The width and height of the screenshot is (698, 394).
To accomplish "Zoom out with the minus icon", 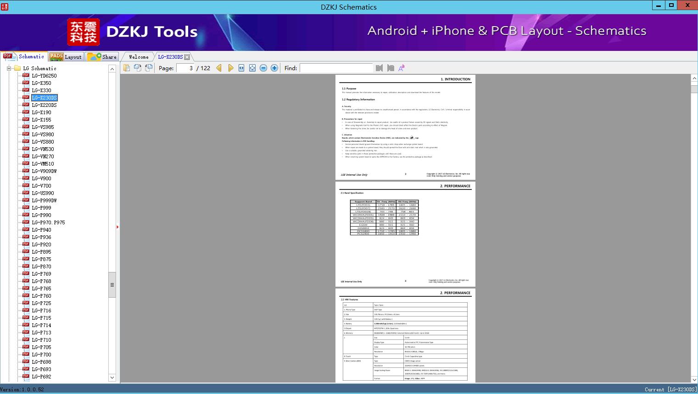I will [x=263, y=68].
